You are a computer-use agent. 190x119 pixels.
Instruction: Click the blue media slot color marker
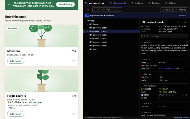142,62
